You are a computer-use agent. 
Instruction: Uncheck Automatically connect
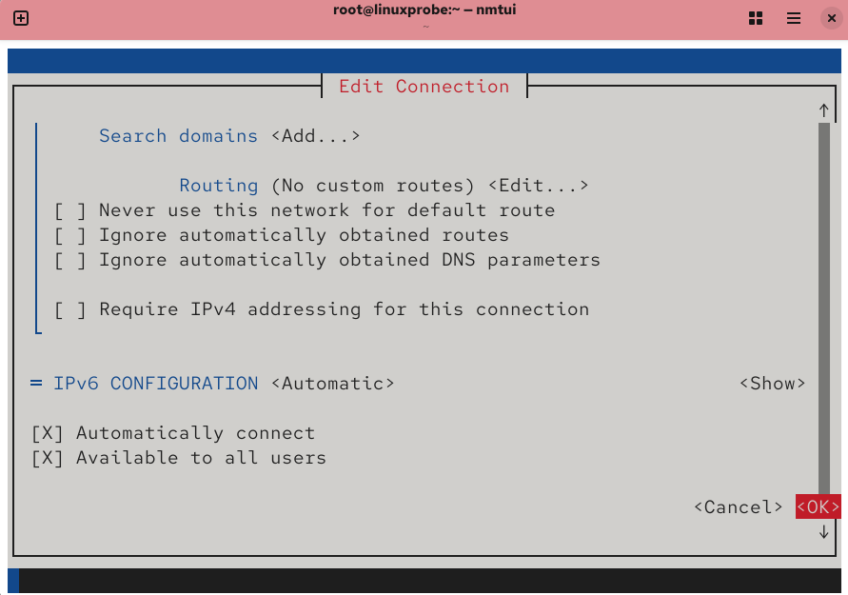point(47,433)
